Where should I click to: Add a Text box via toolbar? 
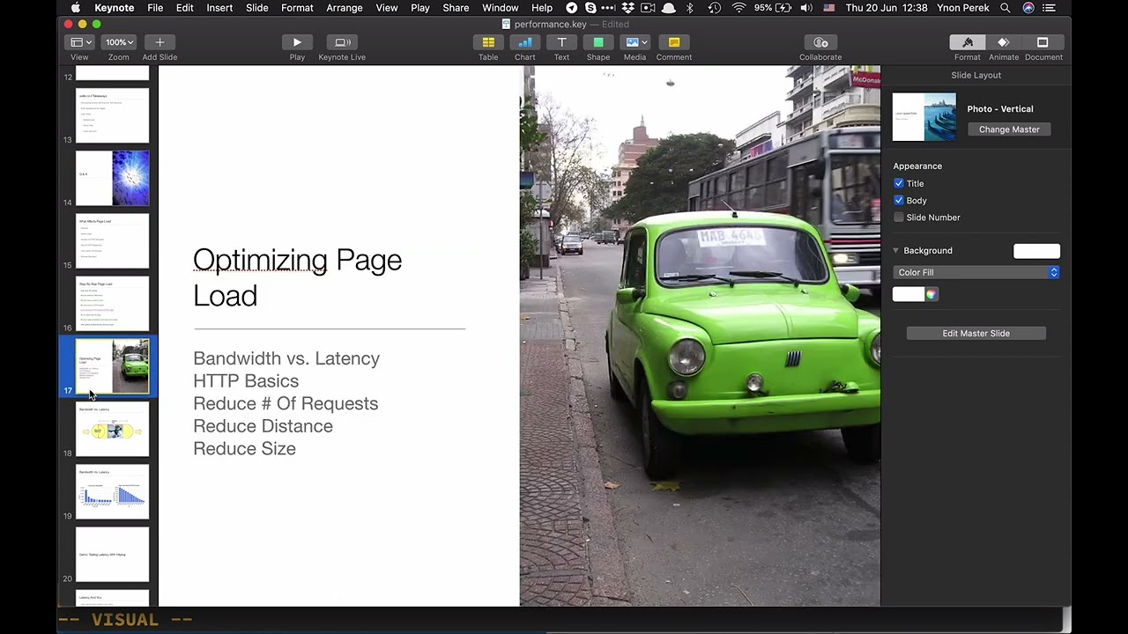(x=561, y=42)
